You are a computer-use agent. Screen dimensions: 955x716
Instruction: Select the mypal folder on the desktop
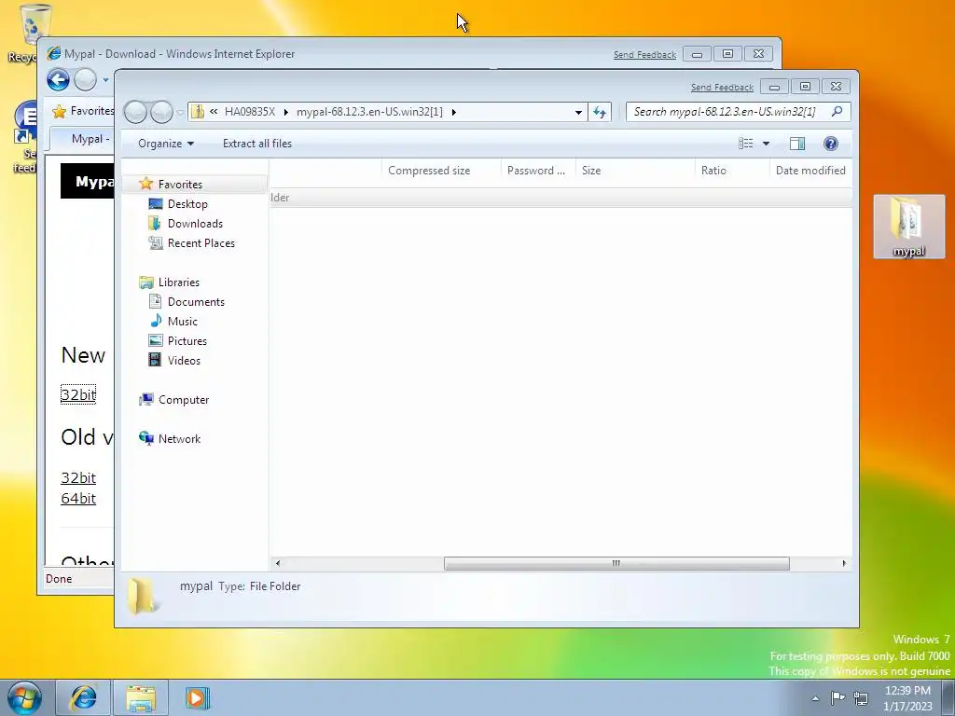pos(908,227)
